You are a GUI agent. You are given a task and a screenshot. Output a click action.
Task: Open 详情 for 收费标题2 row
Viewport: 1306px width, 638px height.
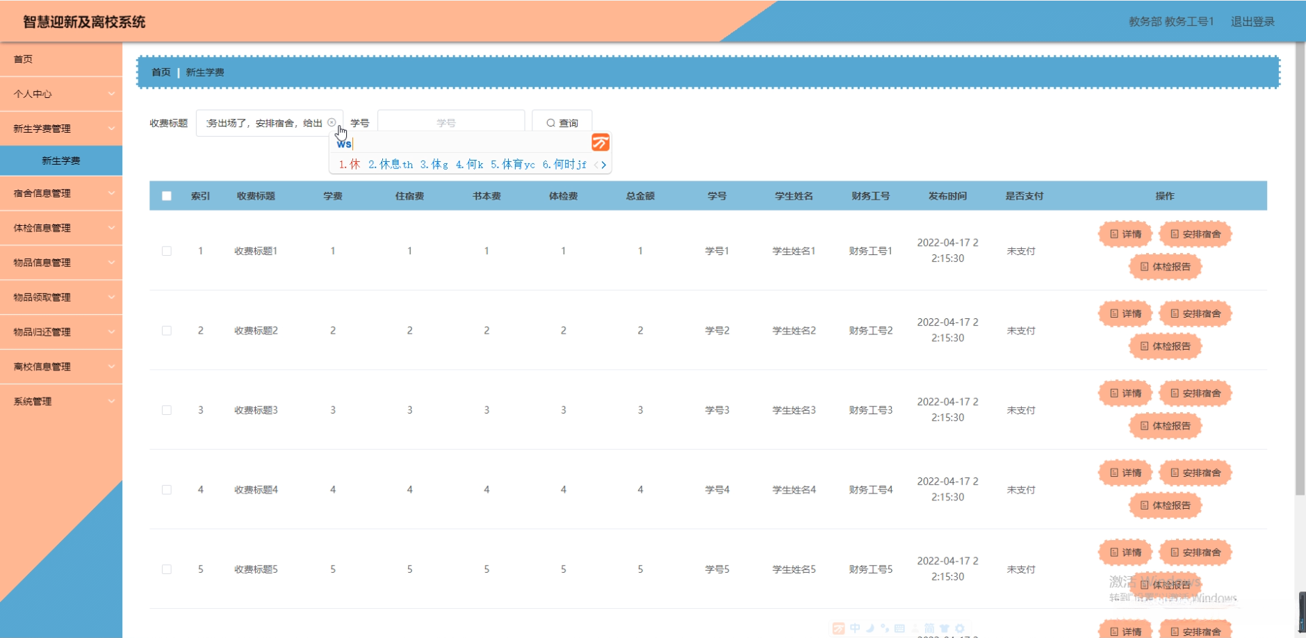tap(1125, 313)
